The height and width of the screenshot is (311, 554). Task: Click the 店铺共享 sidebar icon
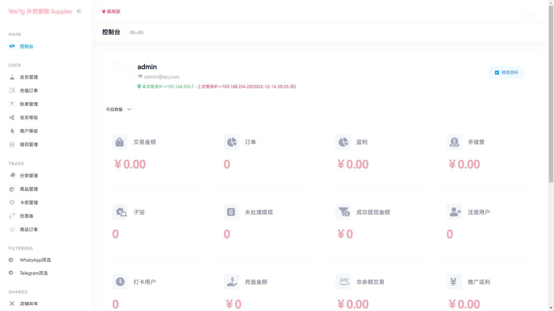pos(12,303)
